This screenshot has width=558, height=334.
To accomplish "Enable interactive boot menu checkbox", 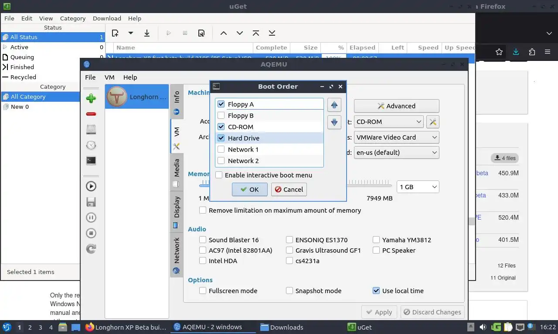I will pyautogui.click(x=219, y=175).
